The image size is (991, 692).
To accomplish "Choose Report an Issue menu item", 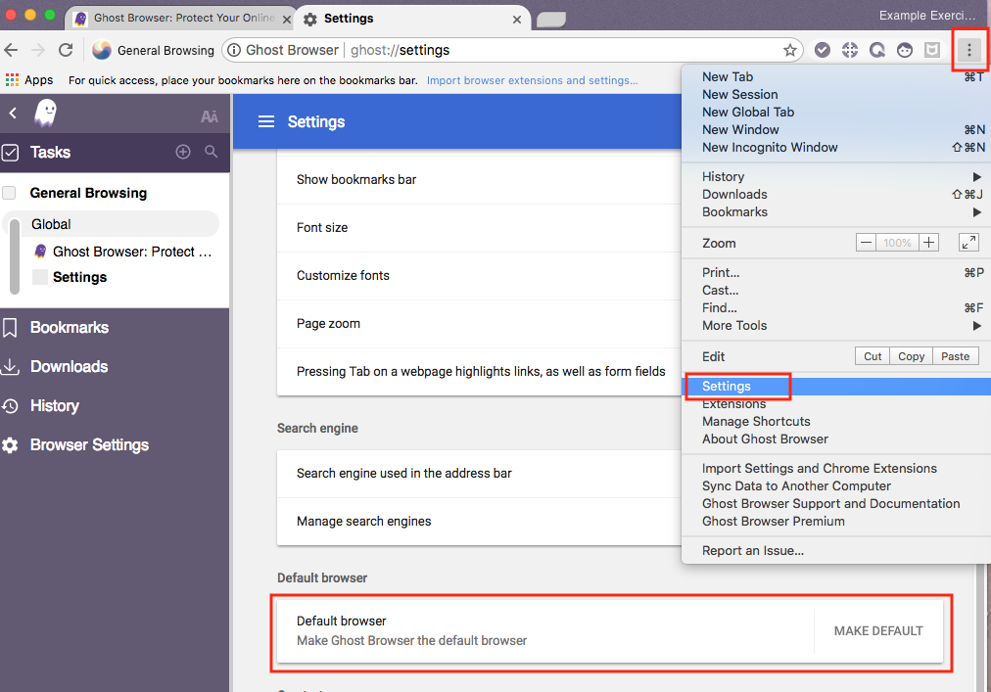I will point(836,551).
